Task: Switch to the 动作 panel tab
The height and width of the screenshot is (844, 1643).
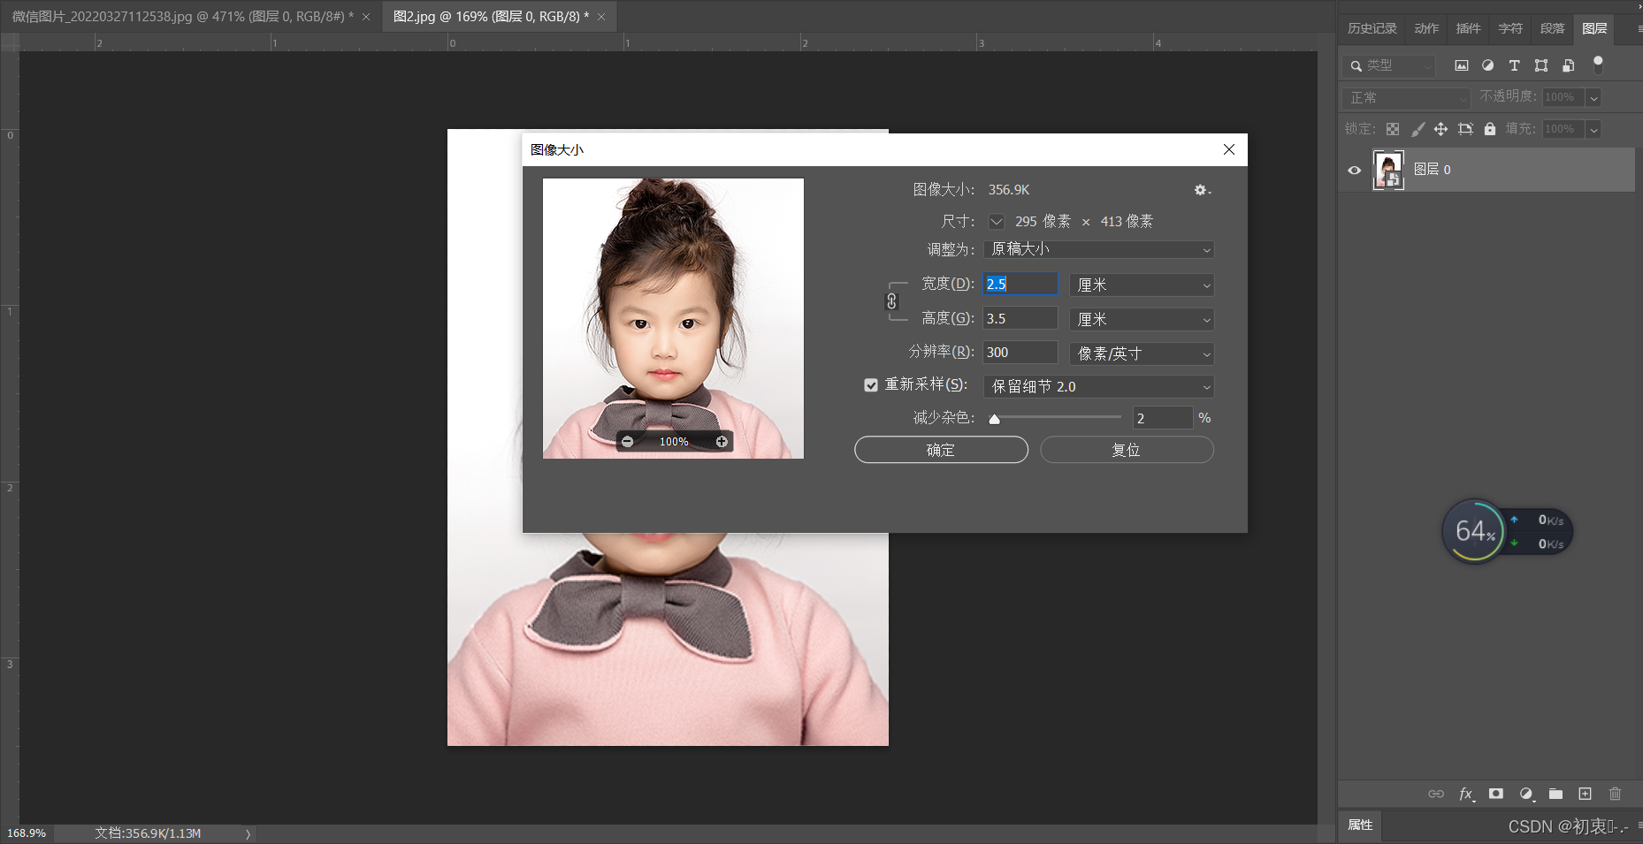Action: pyautogui.click(x=1426, y=28)
